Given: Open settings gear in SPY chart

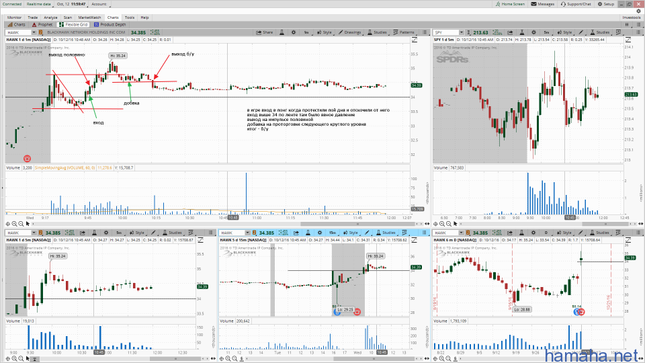Looking at the screenshot, I should pos(533,32).
